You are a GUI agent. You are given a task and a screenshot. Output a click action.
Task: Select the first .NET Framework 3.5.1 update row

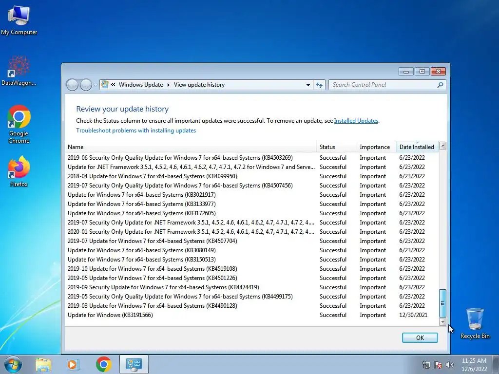click(251, 167)
